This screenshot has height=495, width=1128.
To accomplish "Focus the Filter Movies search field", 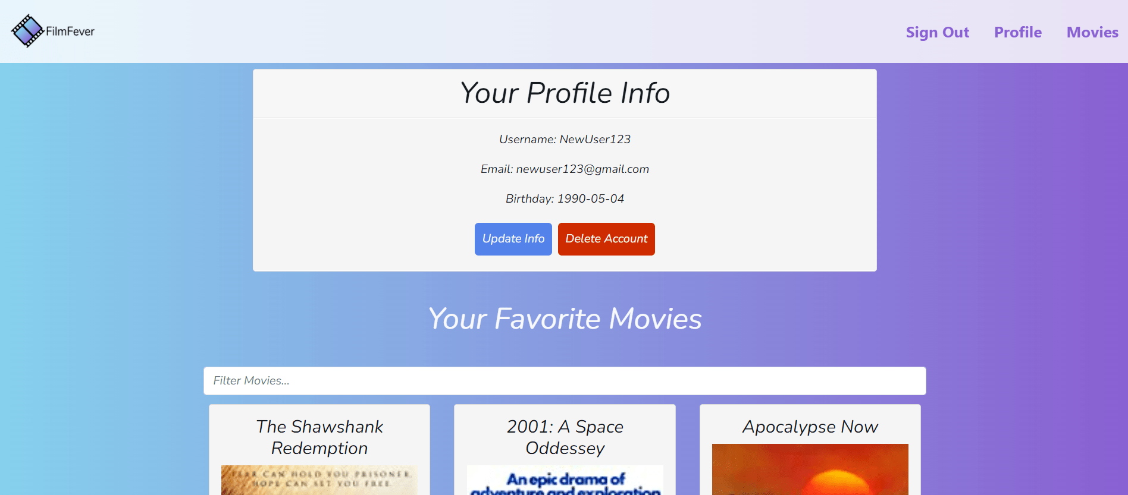I will click(x=564, y=380).
